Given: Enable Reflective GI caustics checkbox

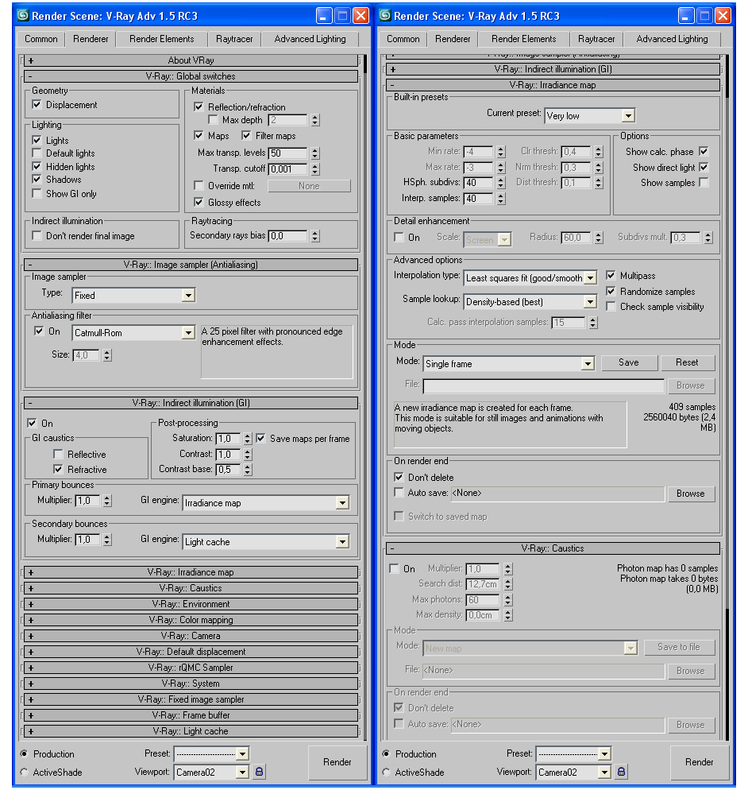Looking at the screenshot, I should click(59, 454).
